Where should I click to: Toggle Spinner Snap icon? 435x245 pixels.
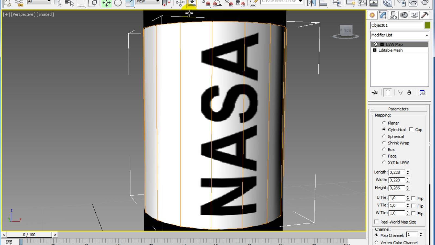(x=240, y=3)
